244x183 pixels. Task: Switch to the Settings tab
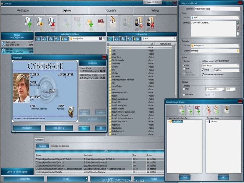click(x=155, y=10)
